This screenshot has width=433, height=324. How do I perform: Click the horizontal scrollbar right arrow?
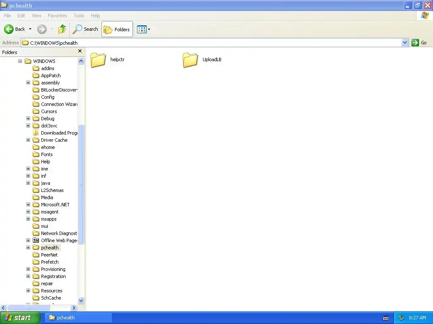point(74,308)
